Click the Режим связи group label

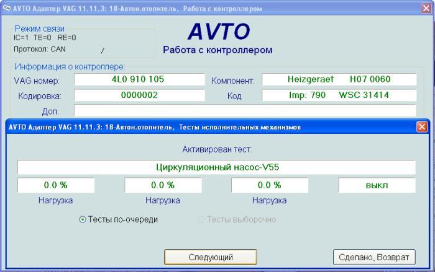pyautogui.click(x=39, y=29)
